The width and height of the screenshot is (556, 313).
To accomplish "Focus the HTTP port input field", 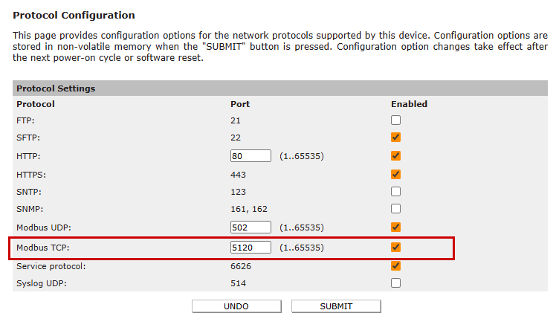I will point(250,156).
